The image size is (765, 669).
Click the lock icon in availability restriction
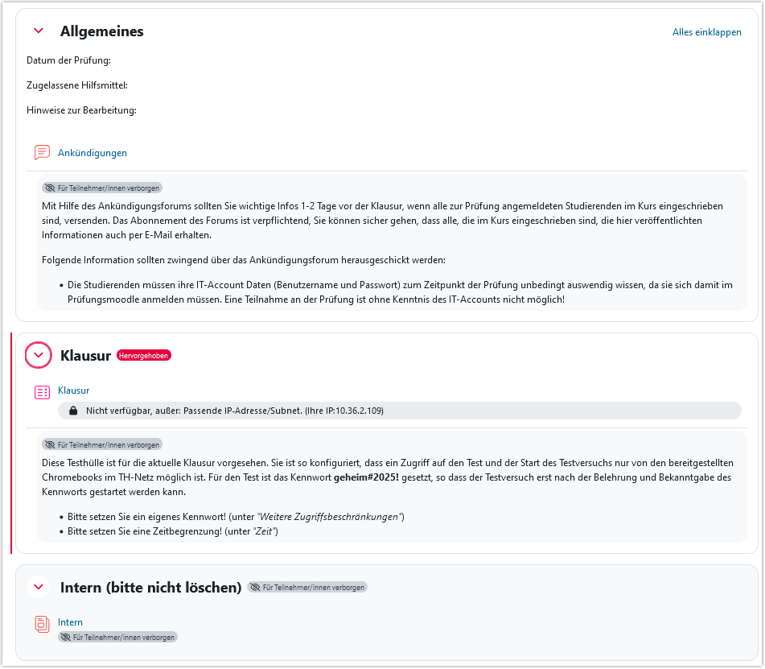point(73,411)
